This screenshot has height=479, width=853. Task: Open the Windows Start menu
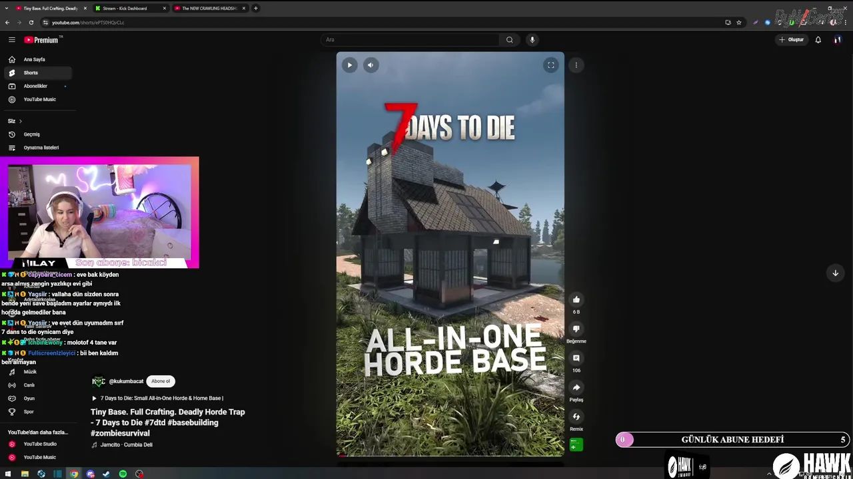point(7,474)
